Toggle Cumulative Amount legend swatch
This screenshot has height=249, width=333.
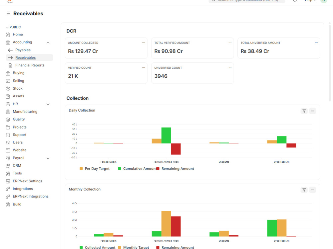click(x=119, y=169)
